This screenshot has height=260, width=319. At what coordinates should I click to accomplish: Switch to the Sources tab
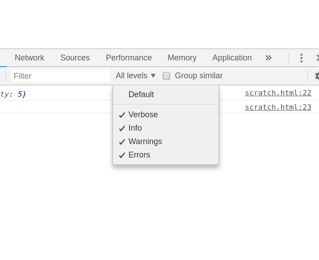pos(75,58)
